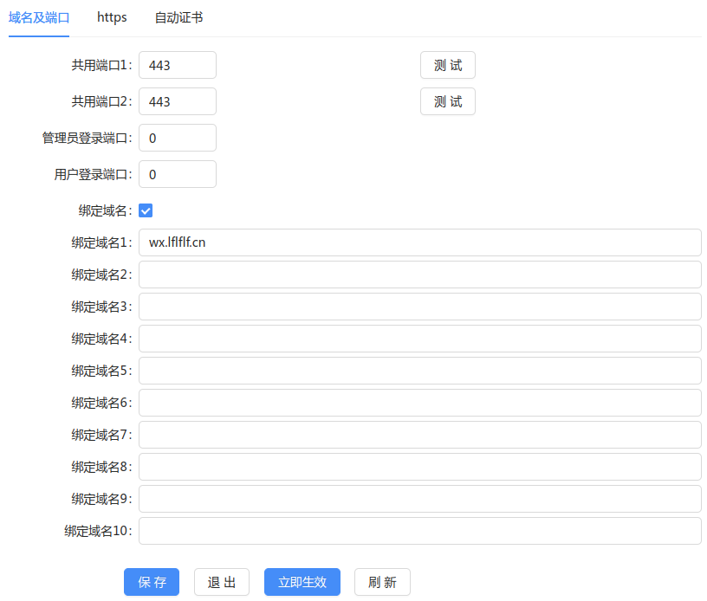Place cursor in 绑定域名5 field

[x=419, y=371]
